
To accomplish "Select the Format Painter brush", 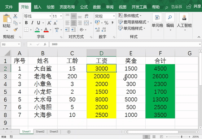I will point(16,30).
